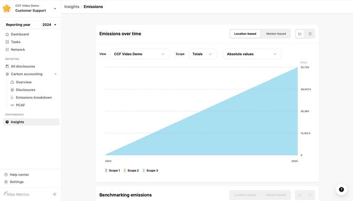Open Settings

17,182
